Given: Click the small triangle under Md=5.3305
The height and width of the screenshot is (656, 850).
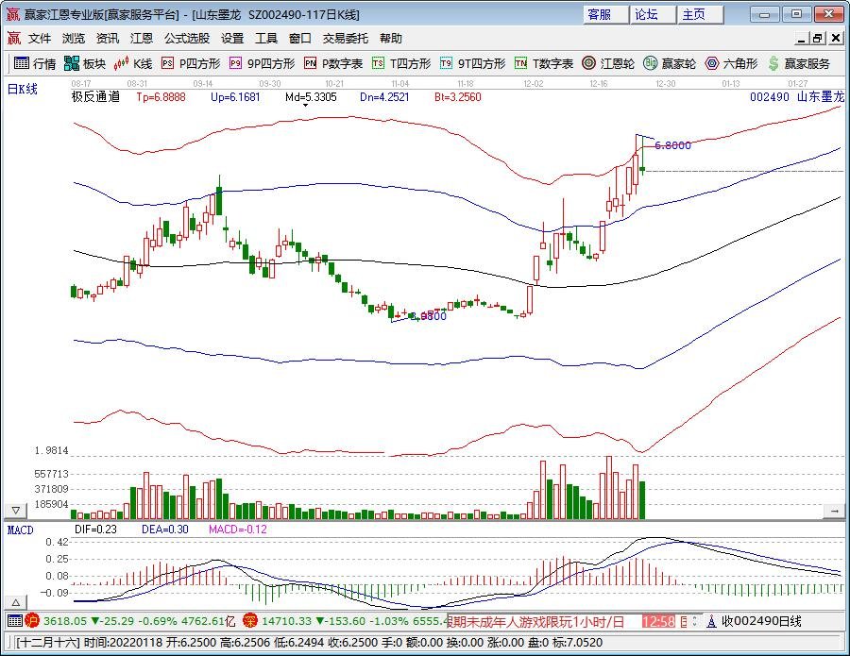Looking at the screenshot, I should (305, 105).
